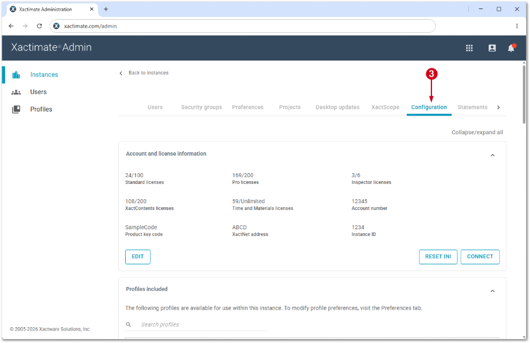Viewport: 530px width, 343px height.
Task: Collapse the Profiles included section
Action: tap(493, 291)
